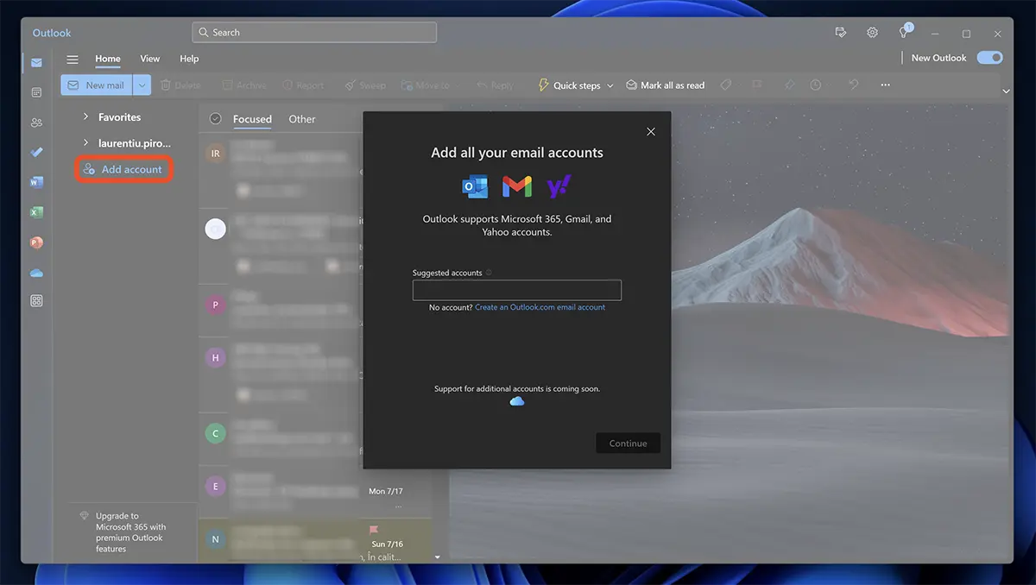Open the Tips lightbulb icon
The height and width of the screenshot is (585, 1036).
(904, 33)
